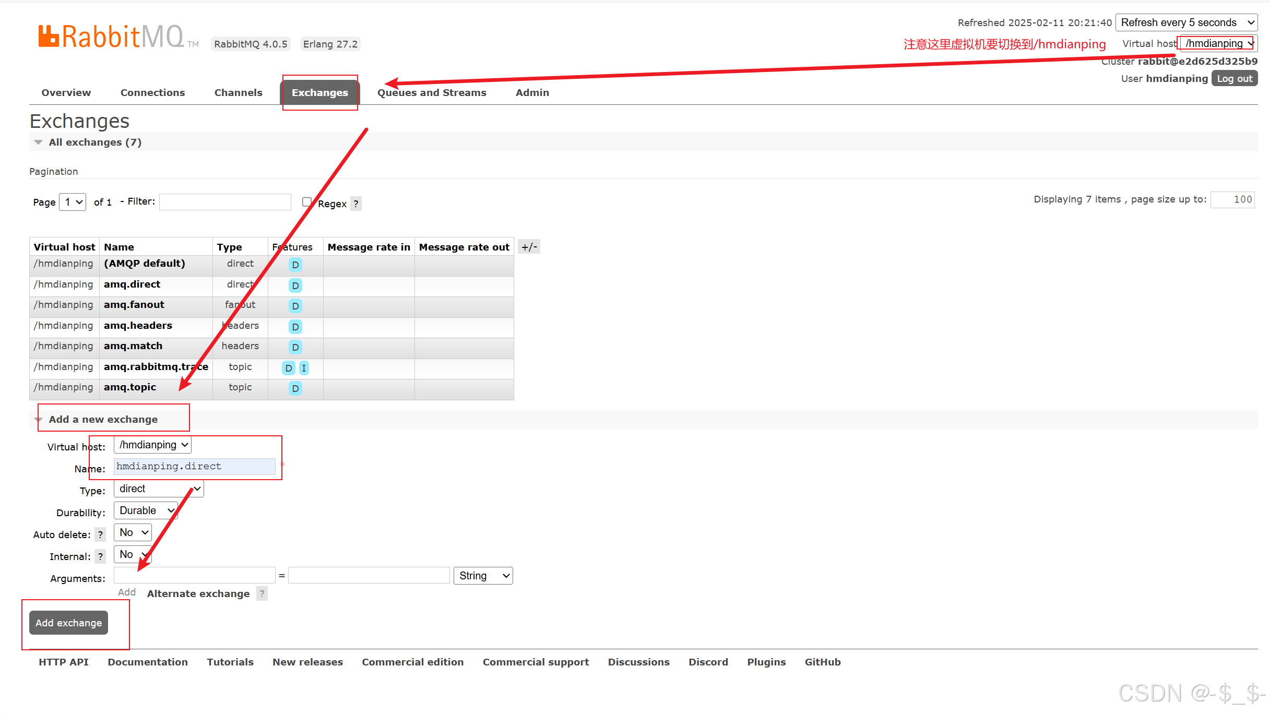Click the Log out button
This screenshot has height=714, width=1269.
(x=1234, y=78)
